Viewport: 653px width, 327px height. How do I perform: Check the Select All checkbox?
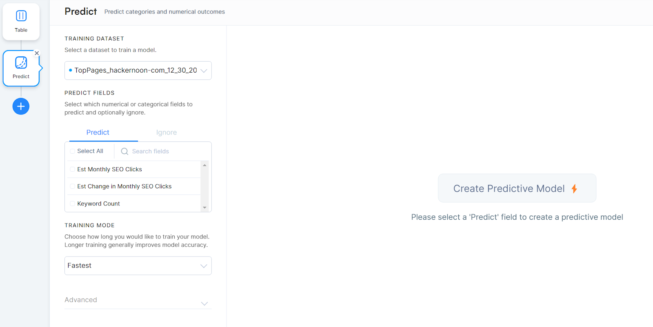point(73,151)
